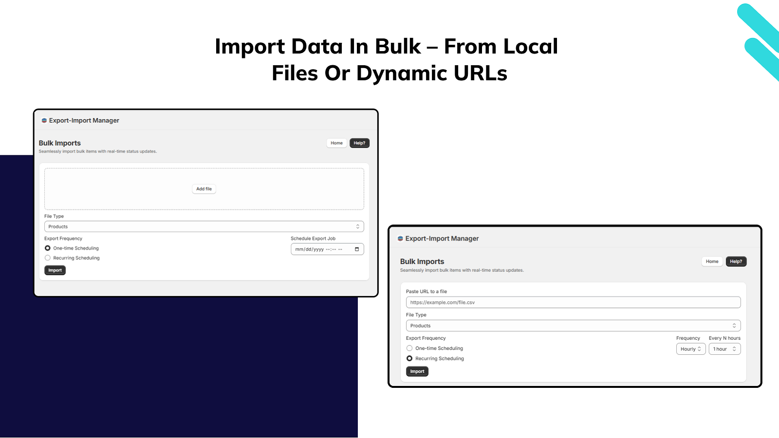Open the File Type dropdown in the left window
Viewport: 779px width, 438px height.
[x=204, y=226]
